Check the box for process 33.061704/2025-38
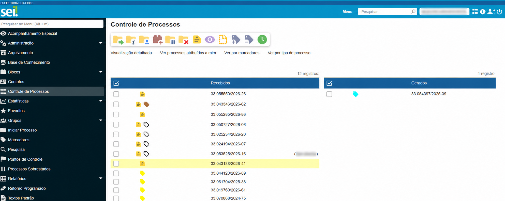This screenshot has height=201, width=505. coord(116,182)
